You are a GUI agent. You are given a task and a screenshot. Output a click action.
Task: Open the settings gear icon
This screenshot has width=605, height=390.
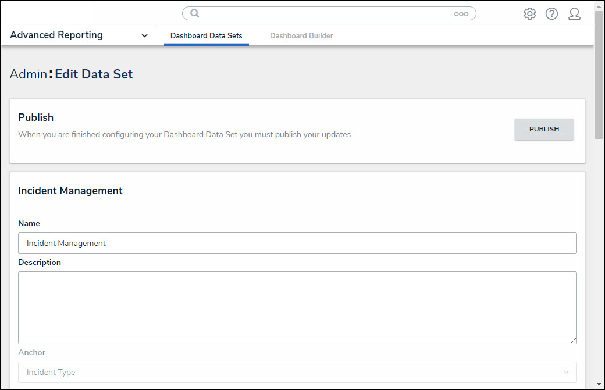(529, 14)
